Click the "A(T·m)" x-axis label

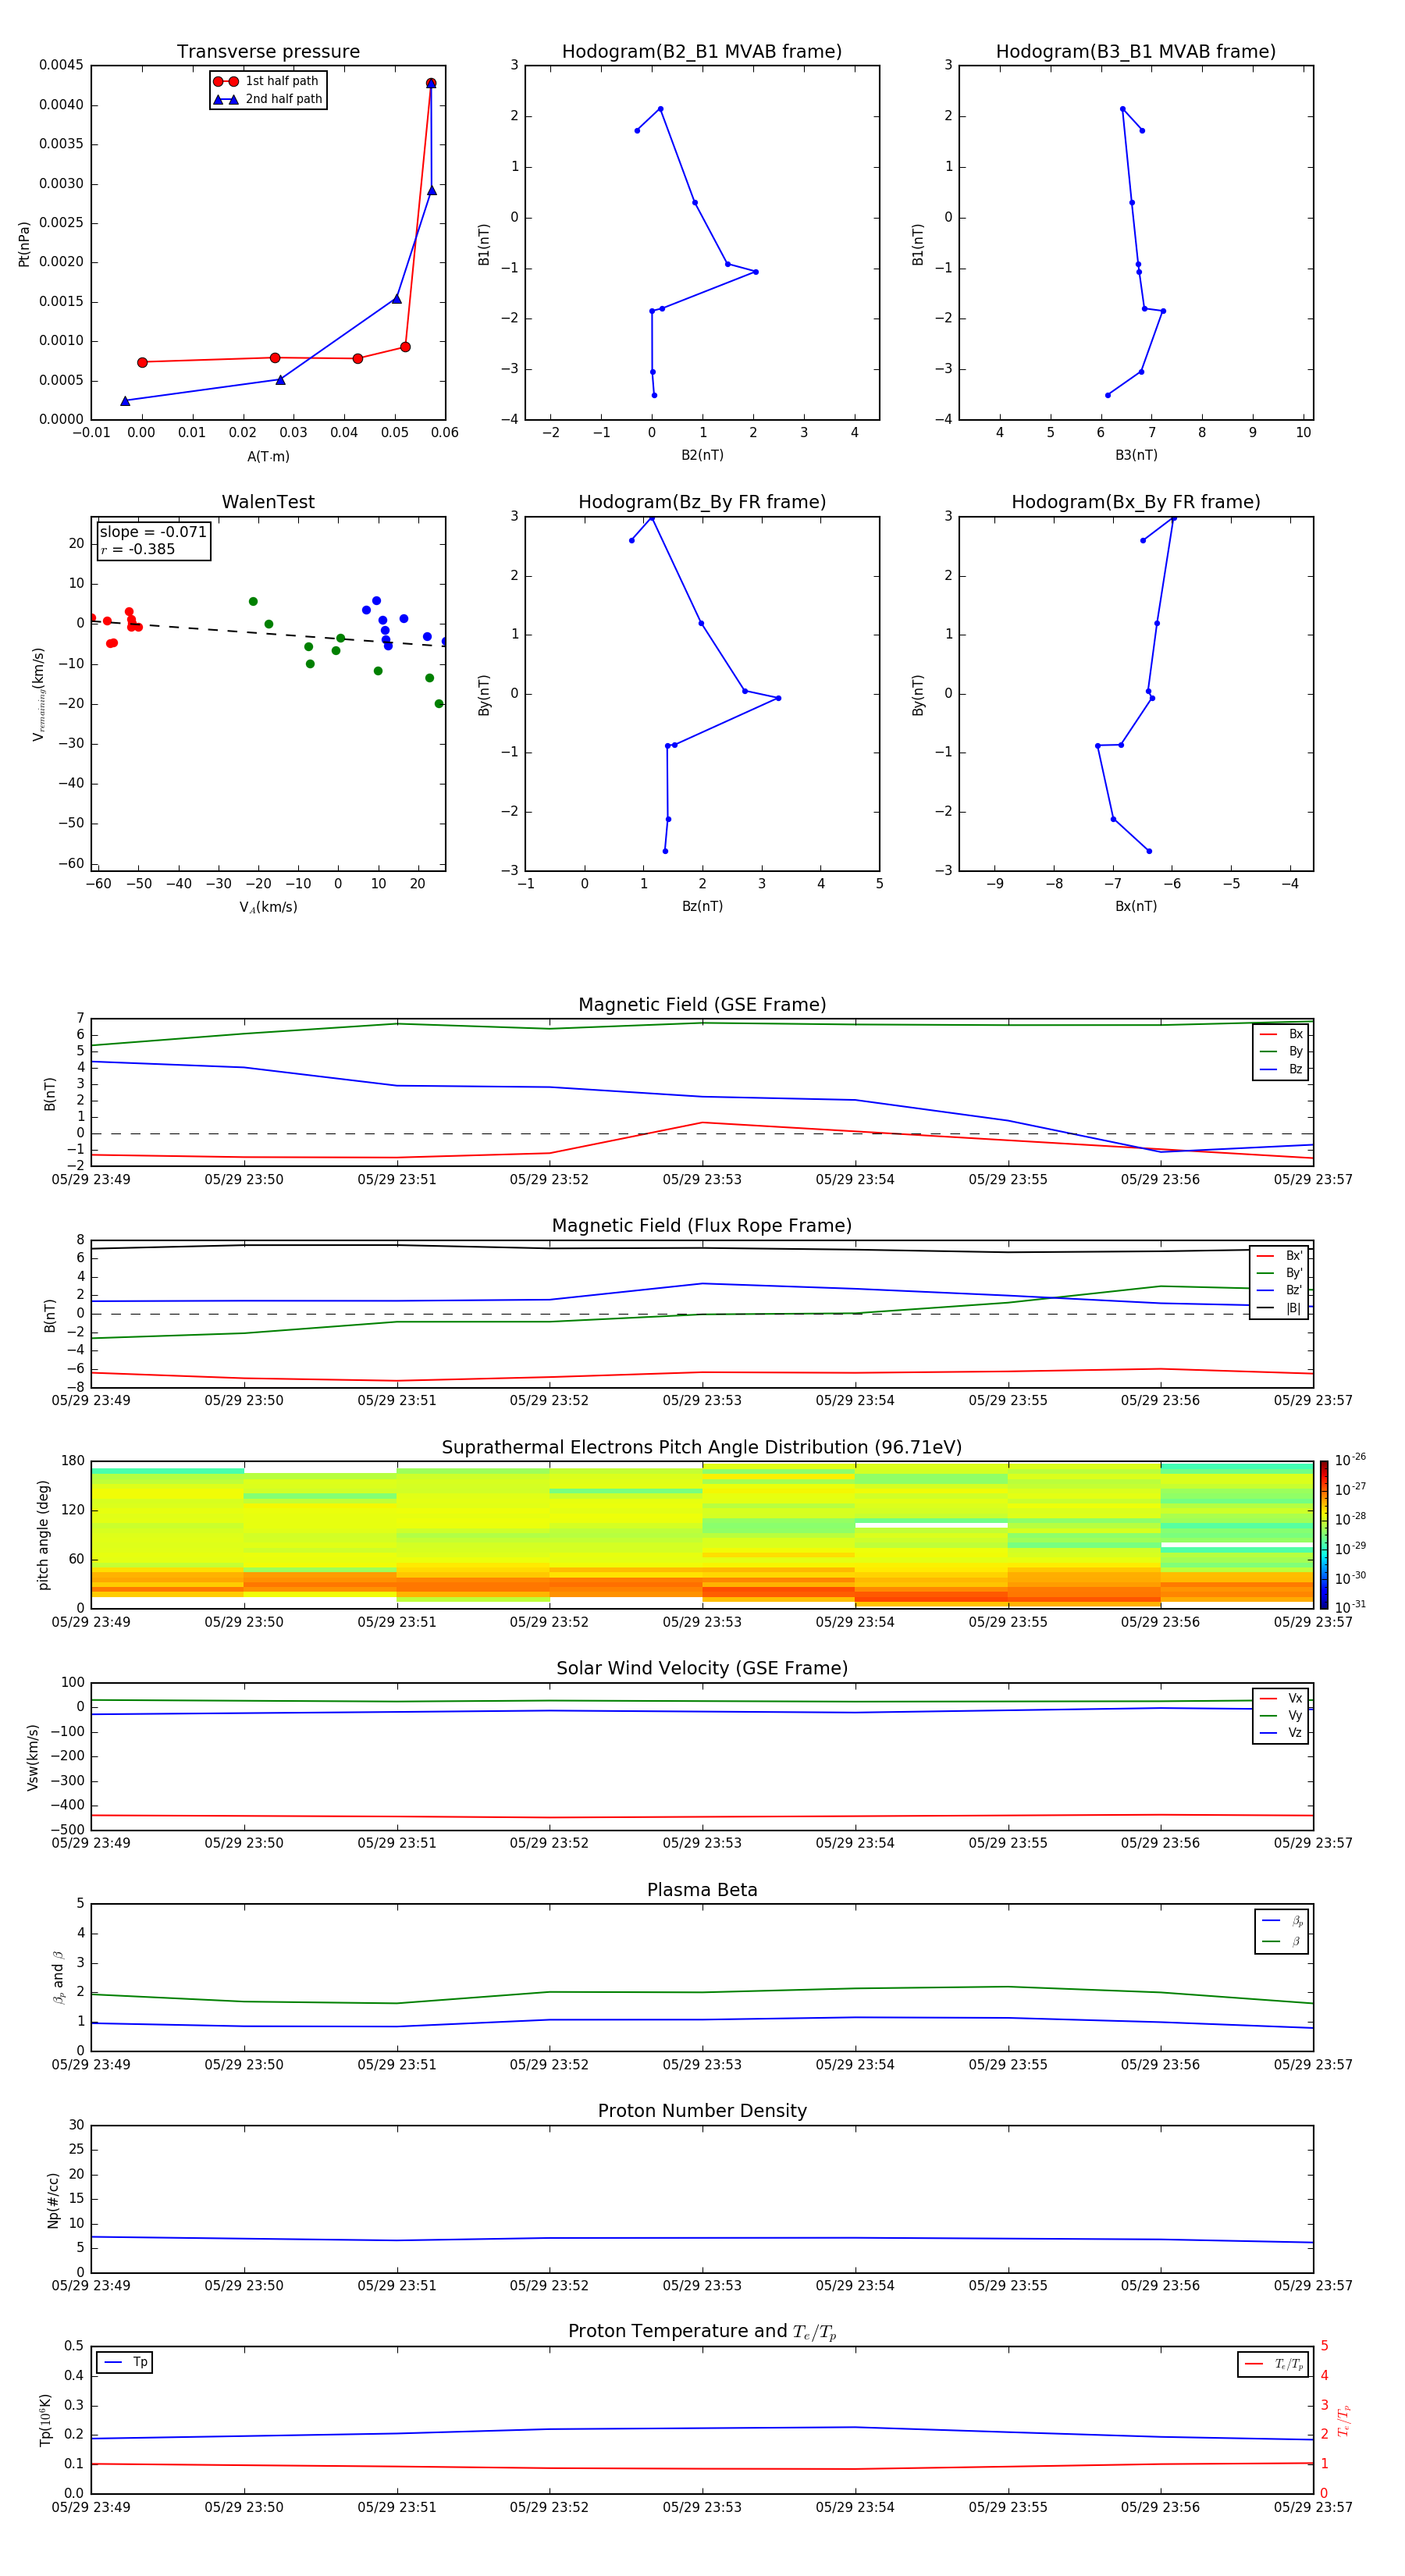[268, 457]
